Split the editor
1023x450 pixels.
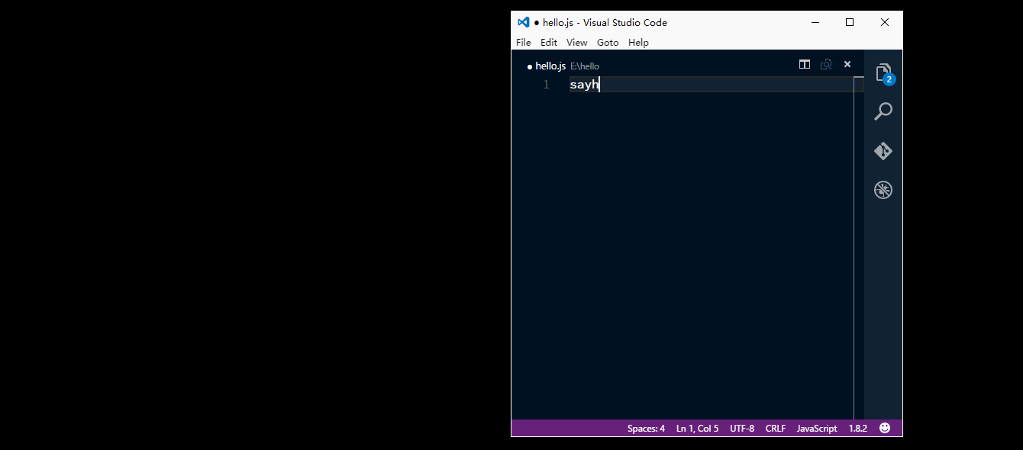(x=805, y=65)
